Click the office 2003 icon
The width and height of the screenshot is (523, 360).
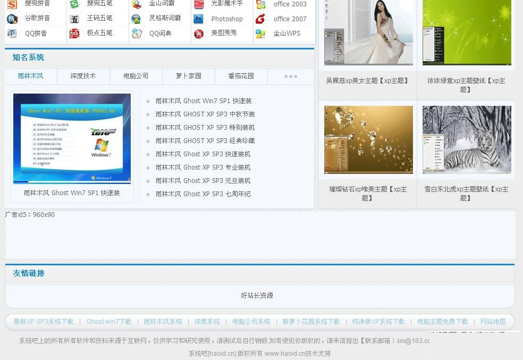tap(261, 4)
